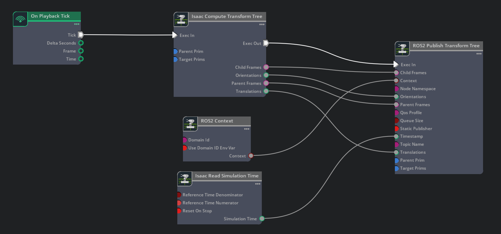Viewport: 501px width, 234px height.
Task: Click the Isaac Compute Transform Tree robot icon
Action: 181,19
